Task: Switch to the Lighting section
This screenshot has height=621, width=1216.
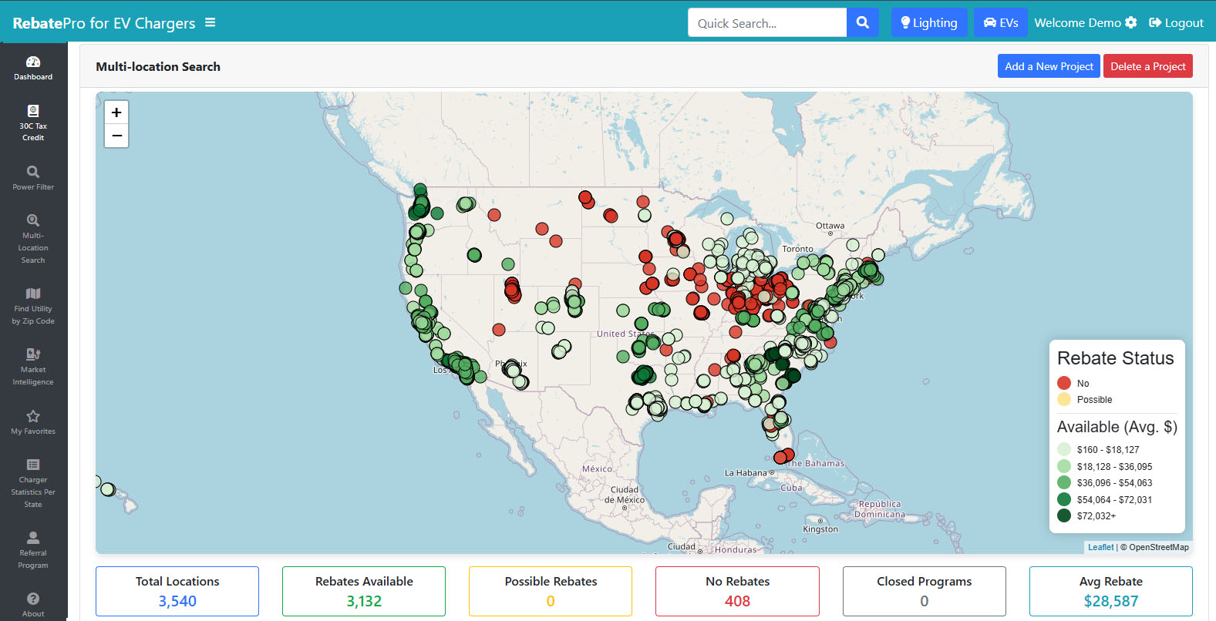Action: point(928,23)
